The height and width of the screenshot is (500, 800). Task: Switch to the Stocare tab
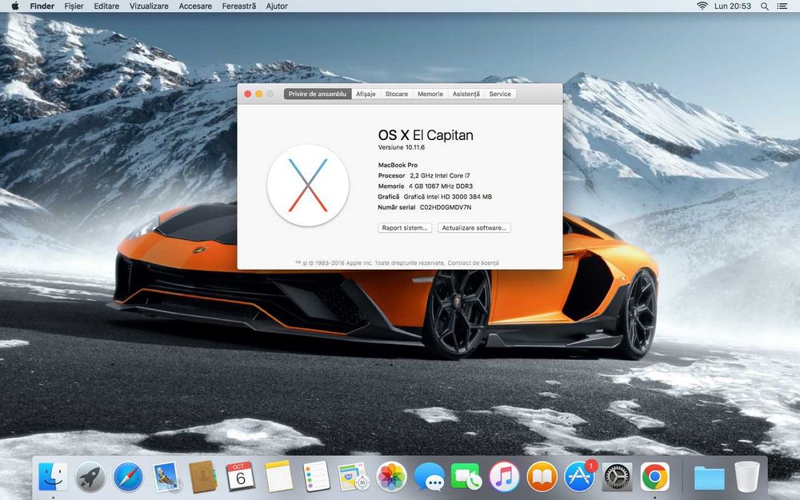click(x=397, y=94)
